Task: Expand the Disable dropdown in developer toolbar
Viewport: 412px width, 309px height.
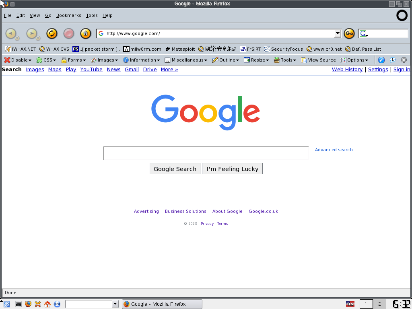Action: coord(18,60)
